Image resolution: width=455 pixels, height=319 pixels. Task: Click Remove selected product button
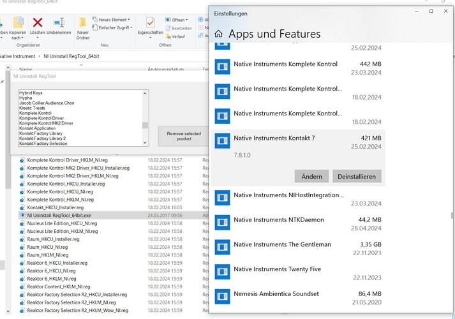coord(184,136)
